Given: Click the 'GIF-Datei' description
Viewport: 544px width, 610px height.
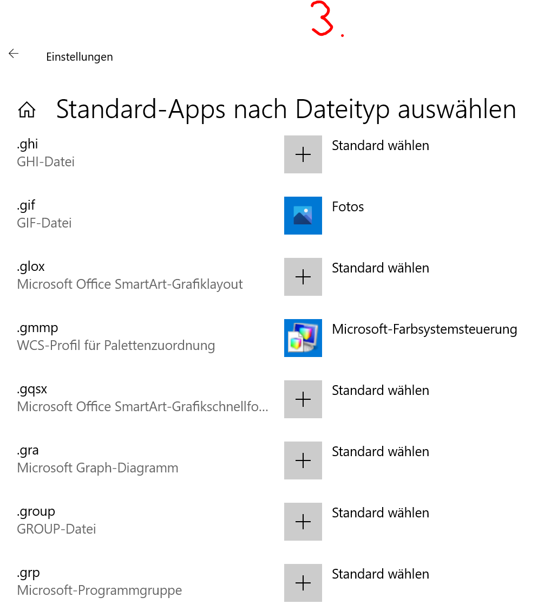Looking at the screenshot, I should click(44, 223).
